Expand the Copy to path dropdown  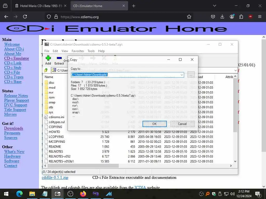coord(182,75)
